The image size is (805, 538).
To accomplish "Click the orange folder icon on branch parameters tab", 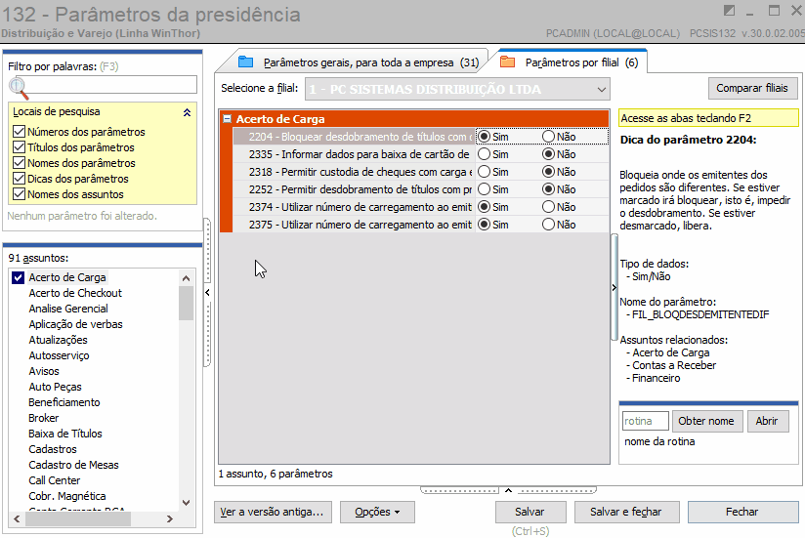I will [x=507, y=62].
